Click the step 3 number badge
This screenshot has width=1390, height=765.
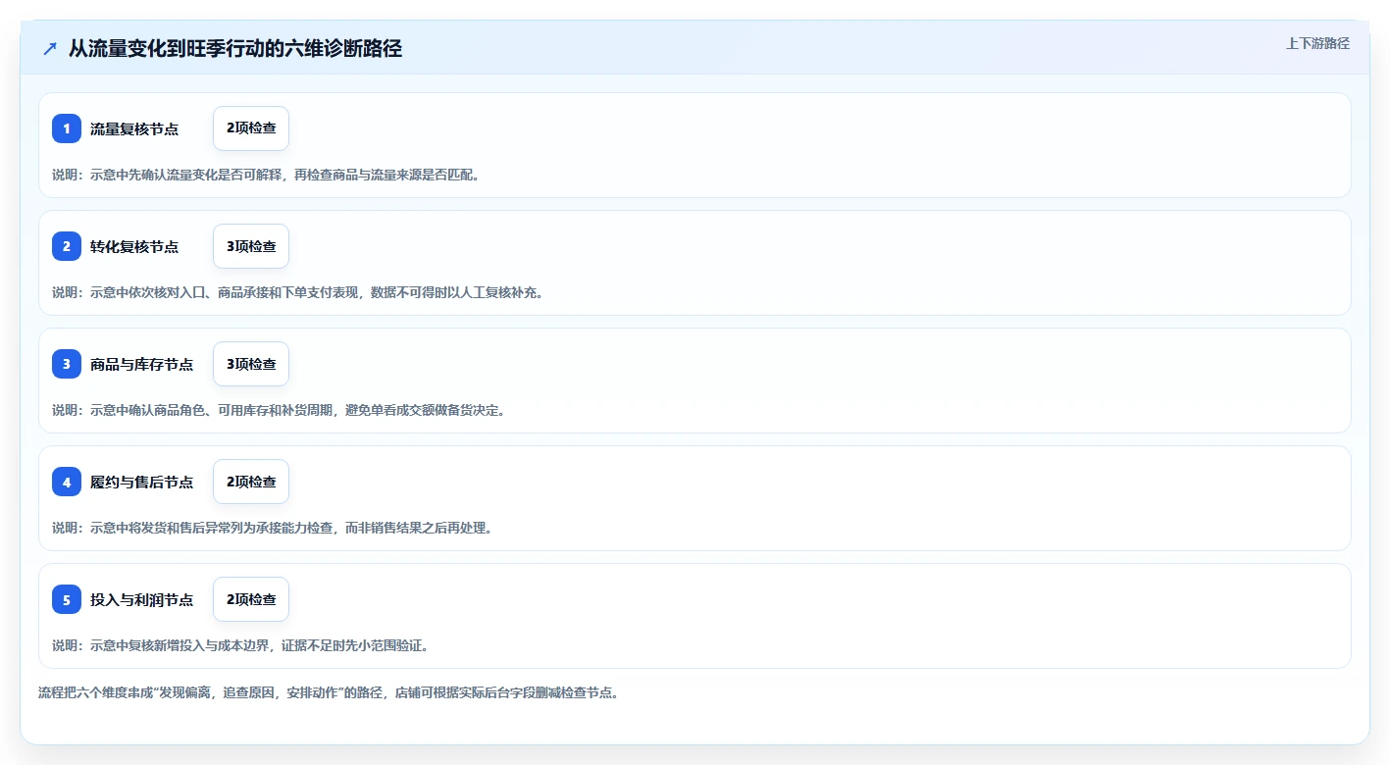(67, 364)
